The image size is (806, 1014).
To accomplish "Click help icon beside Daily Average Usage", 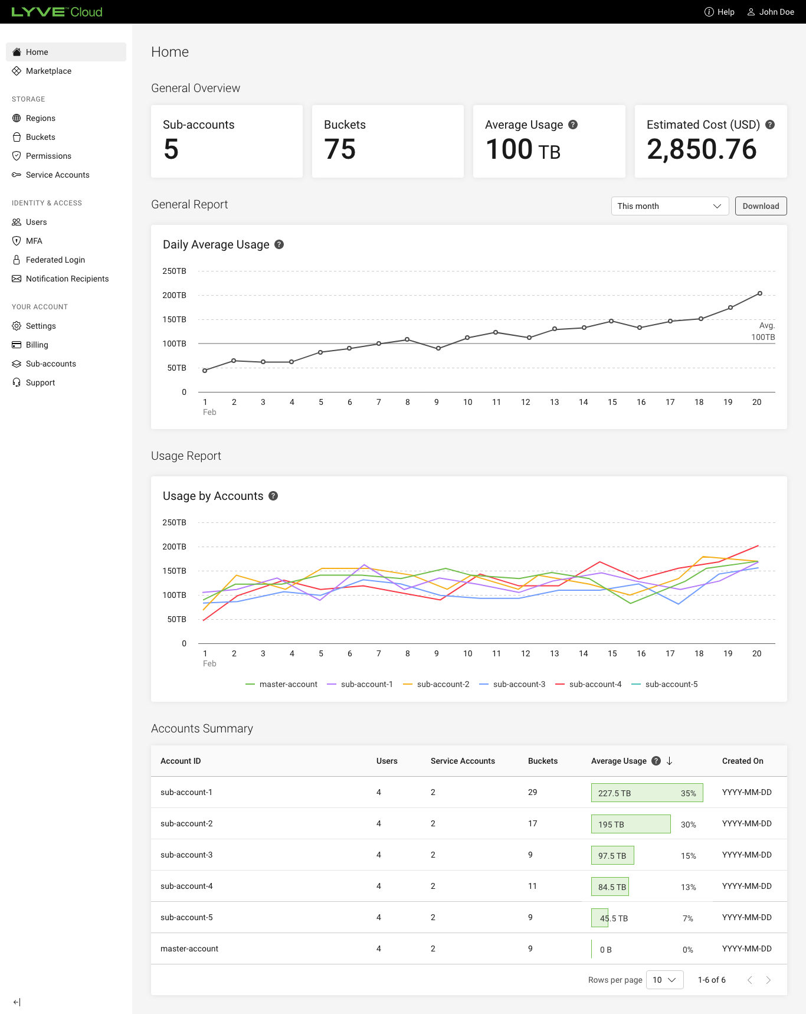I will [279, 244].
